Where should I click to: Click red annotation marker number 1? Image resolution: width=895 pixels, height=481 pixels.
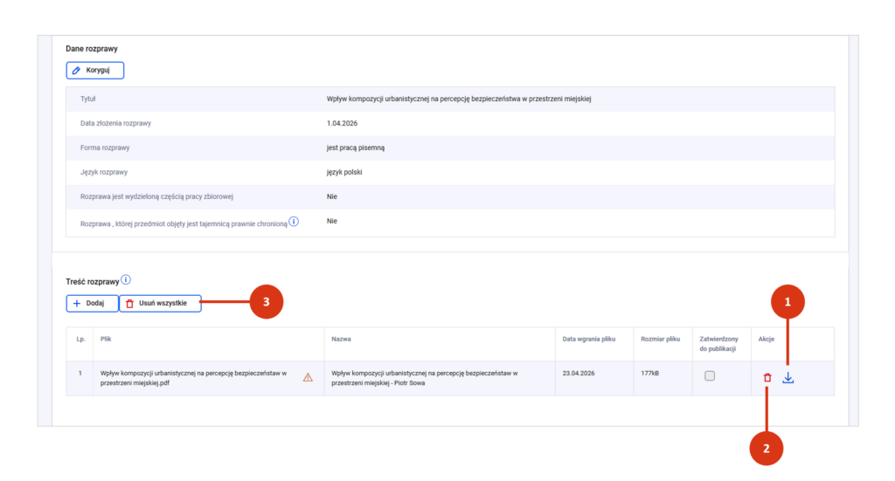[787, 302]
